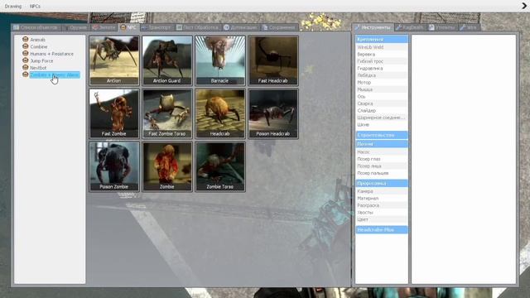Select the Насос tool
Screen dimensions: 530x298
click(x=382, y=152)
